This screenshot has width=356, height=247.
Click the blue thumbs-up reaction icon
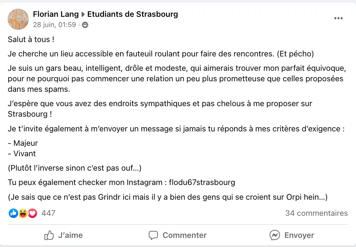point(13,213)
